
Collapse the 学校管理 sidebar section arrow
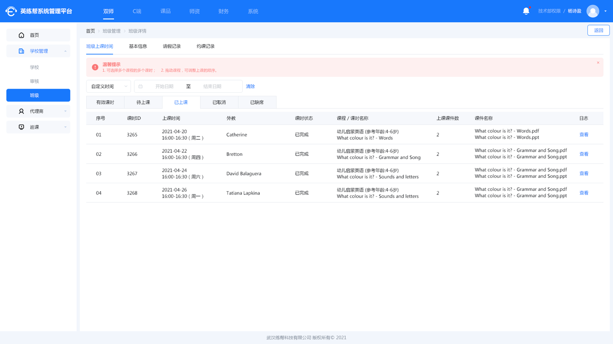coord(66,51)
